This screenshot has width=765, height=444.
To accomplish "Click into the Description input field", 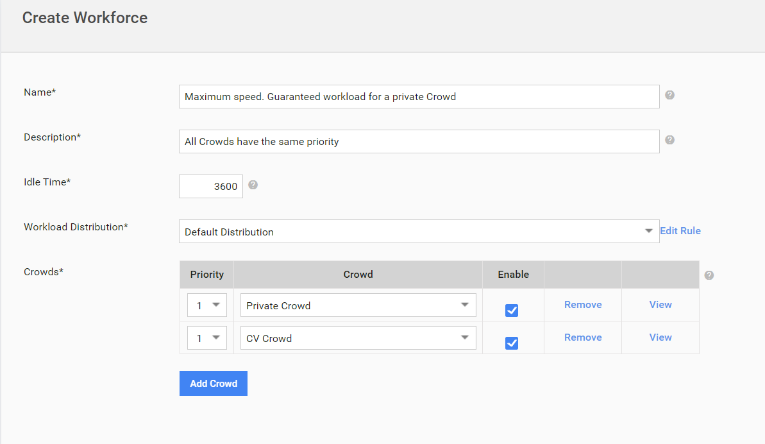I will [x=419, y=142].
